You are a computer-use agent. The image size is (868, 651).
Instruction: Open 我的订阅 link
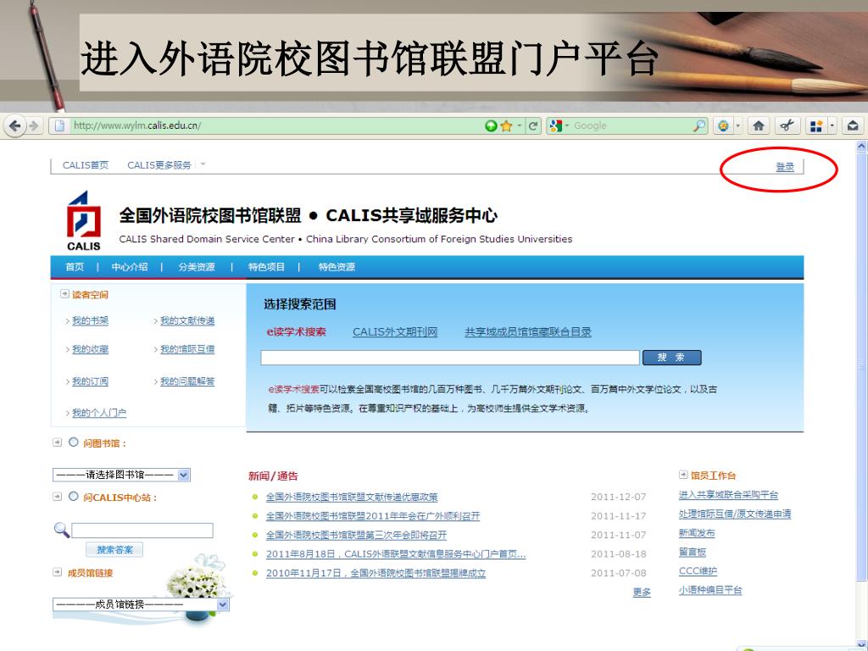coord(90,381)
